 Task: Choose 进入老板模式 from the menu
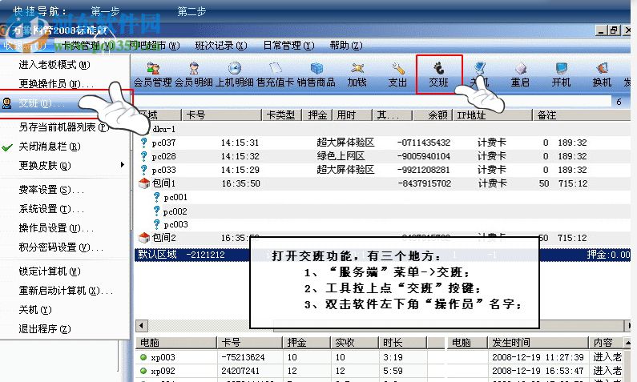pyautogui.click(x=54, y=65)
